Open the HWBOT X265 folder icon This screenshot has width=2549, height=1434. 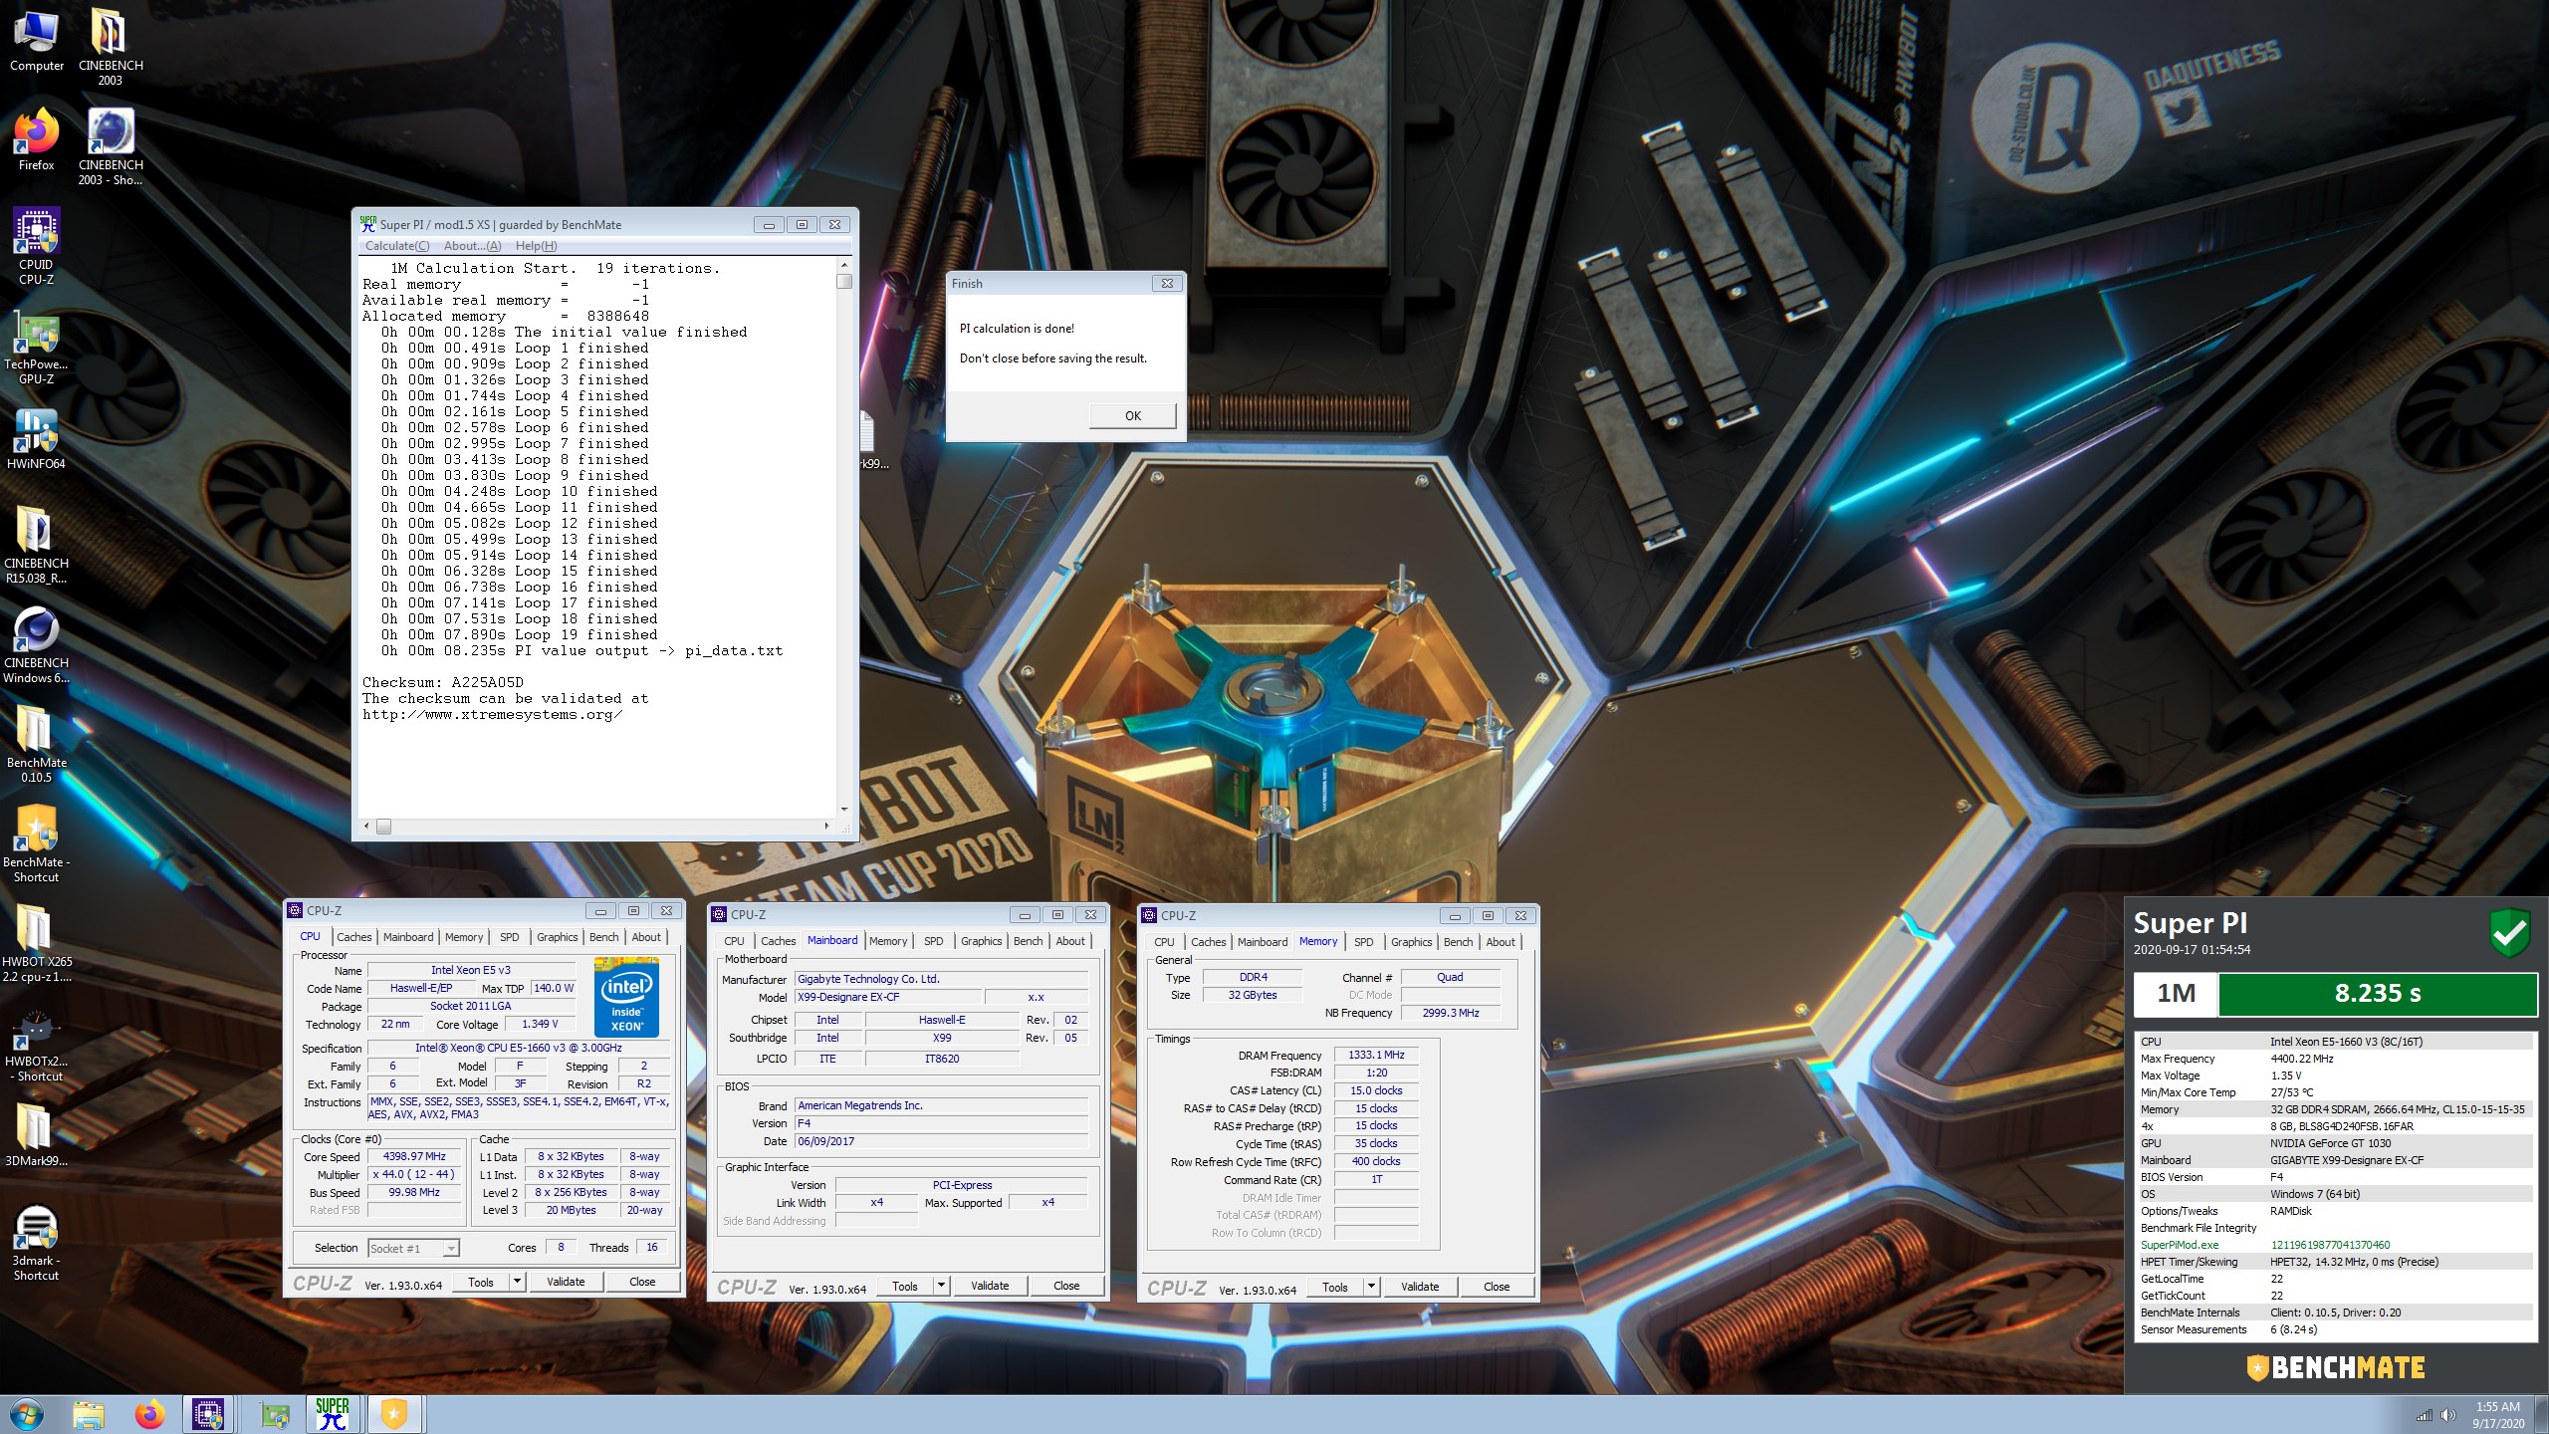(36, 943)
